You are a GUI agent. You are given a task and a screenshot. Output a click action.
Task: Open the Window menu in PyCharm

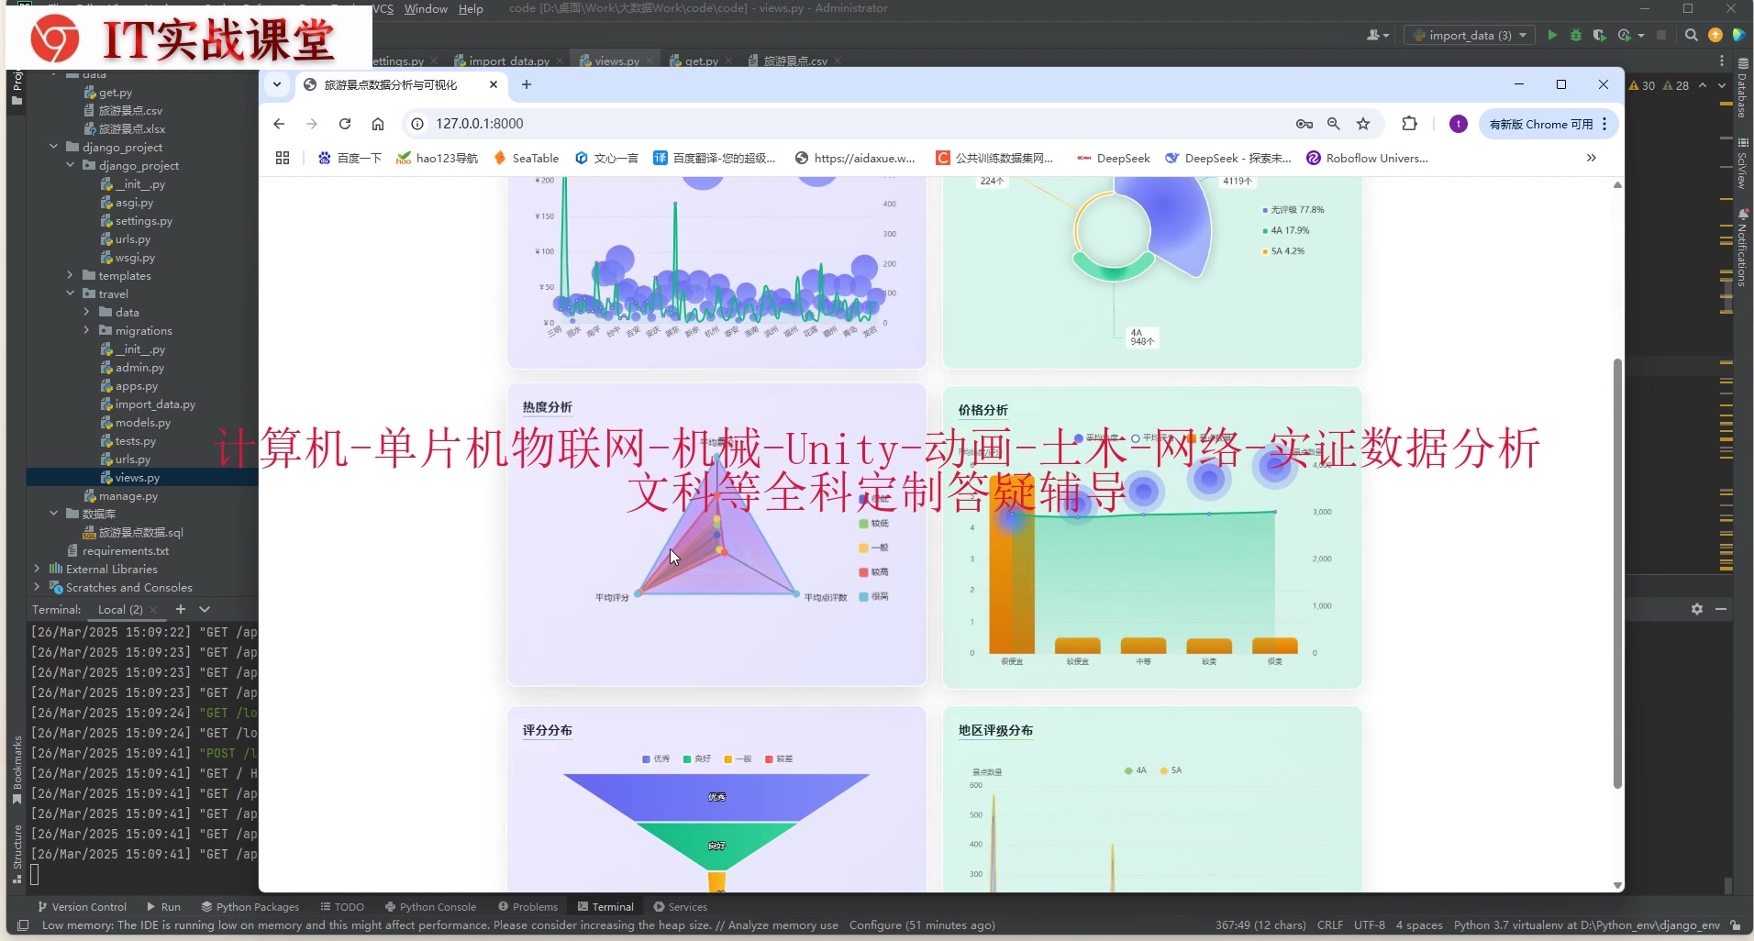coord(426,8)
